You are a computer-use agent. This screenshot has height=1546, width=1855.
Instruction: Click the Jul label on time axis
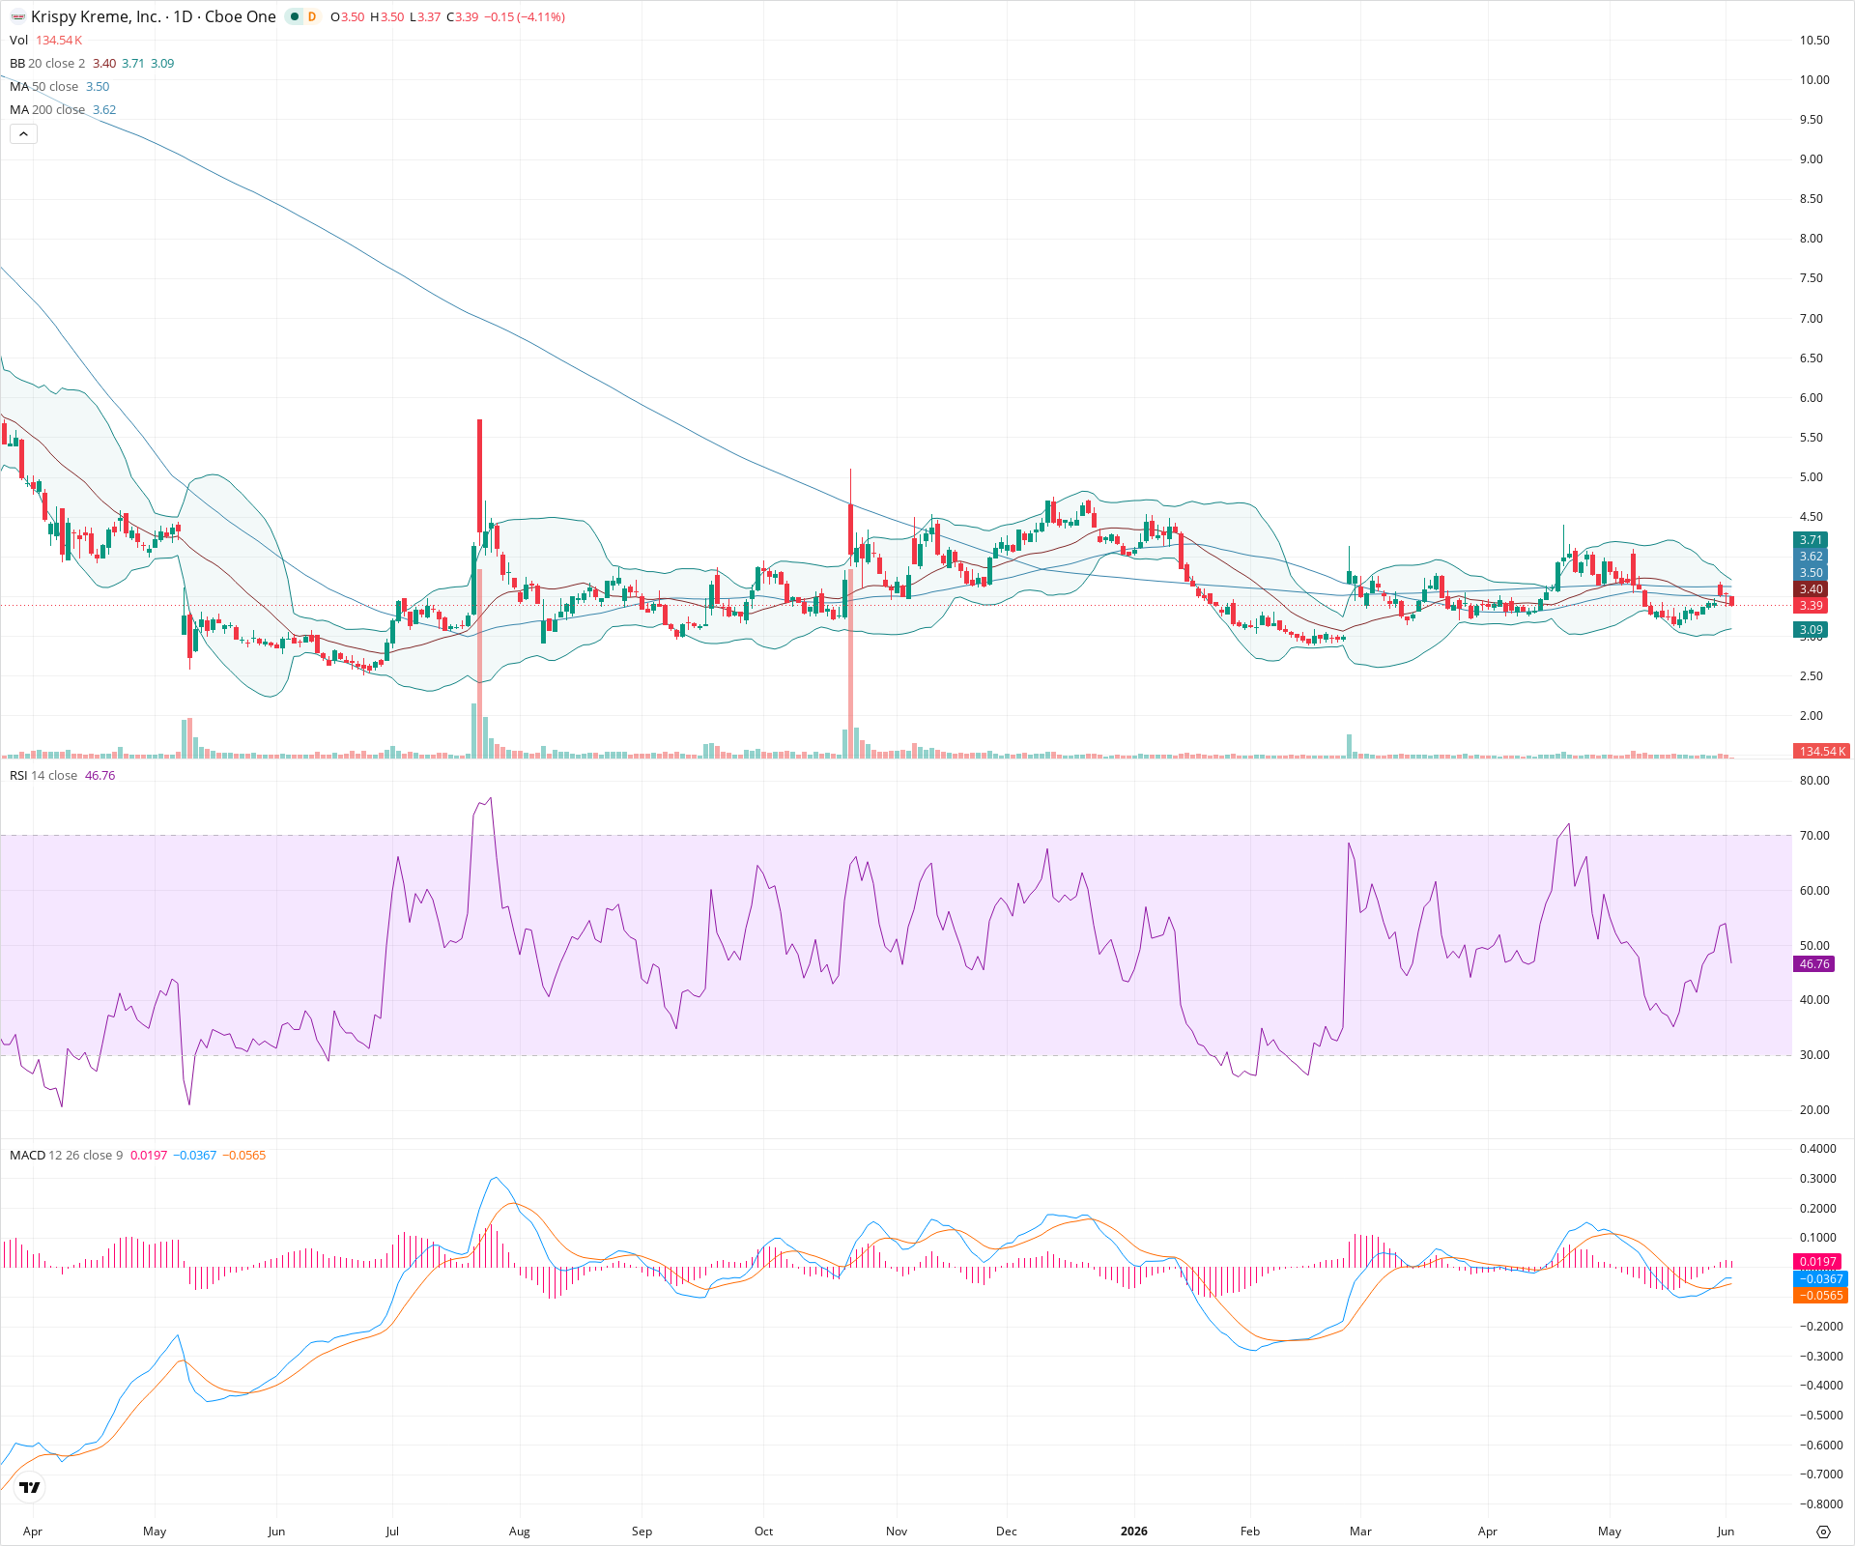[x=392, y=1532]
